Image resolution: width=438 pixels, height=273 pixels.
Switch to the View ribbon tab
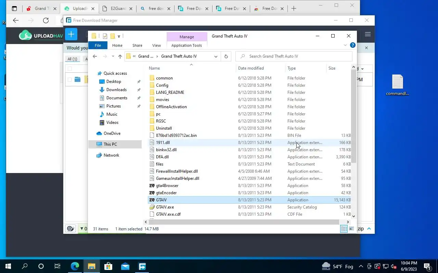156,45
